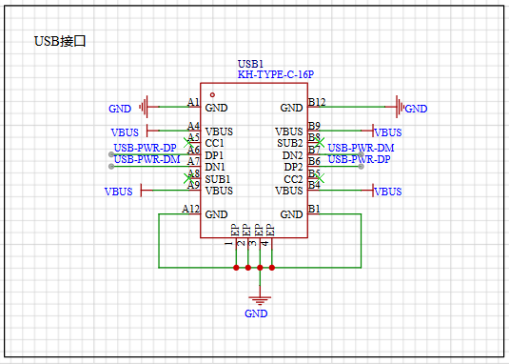
Task: Click the no-connect marker on SUB2 pin B8
Action: click(x=320, y=142)
